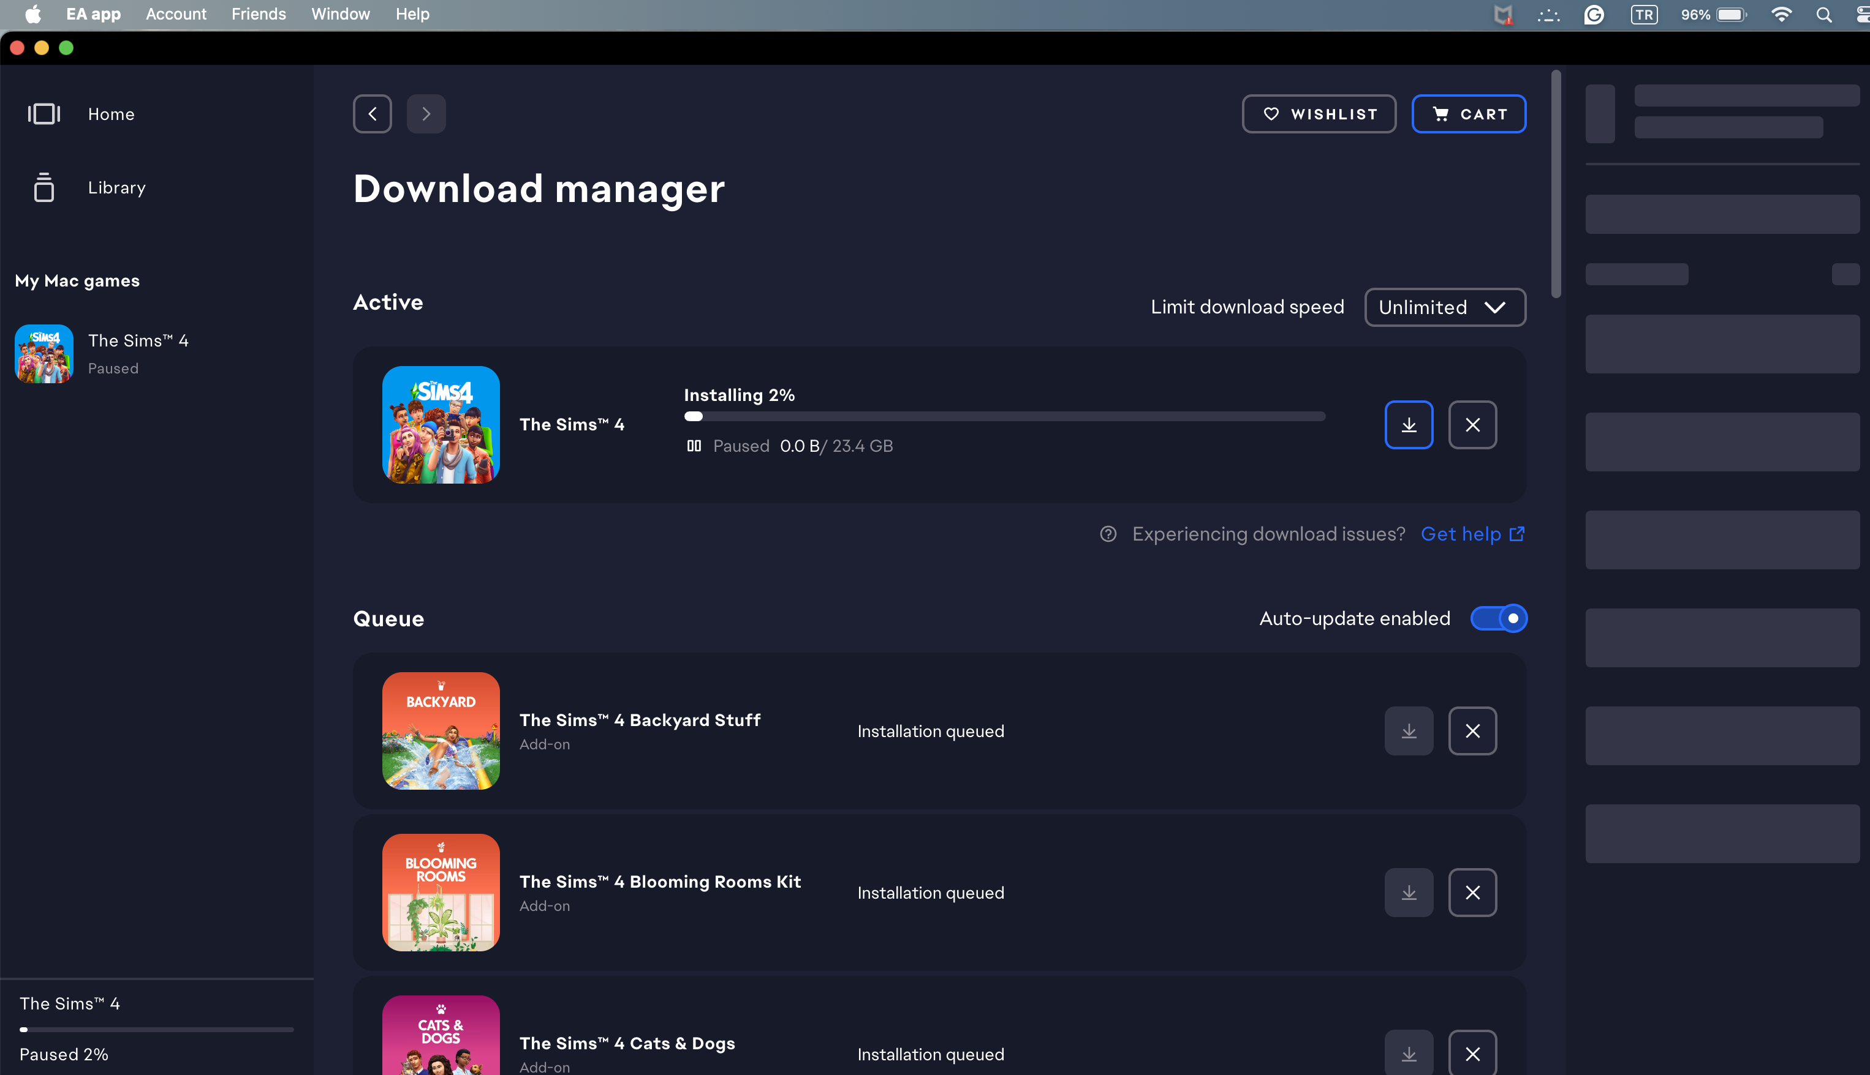Screen dimensions: 1870x1075
Task: Select Home in the sidebar
Action: pos(111,114)
